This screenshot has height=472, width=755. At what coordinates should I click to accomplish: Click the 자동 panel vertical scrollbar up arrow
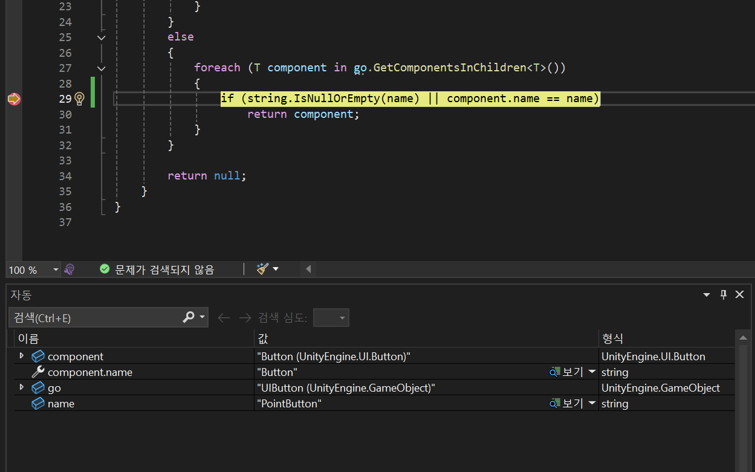[744, 338]
